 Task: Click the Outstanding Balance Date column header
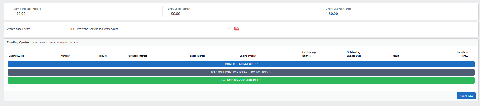coord(354,54)
